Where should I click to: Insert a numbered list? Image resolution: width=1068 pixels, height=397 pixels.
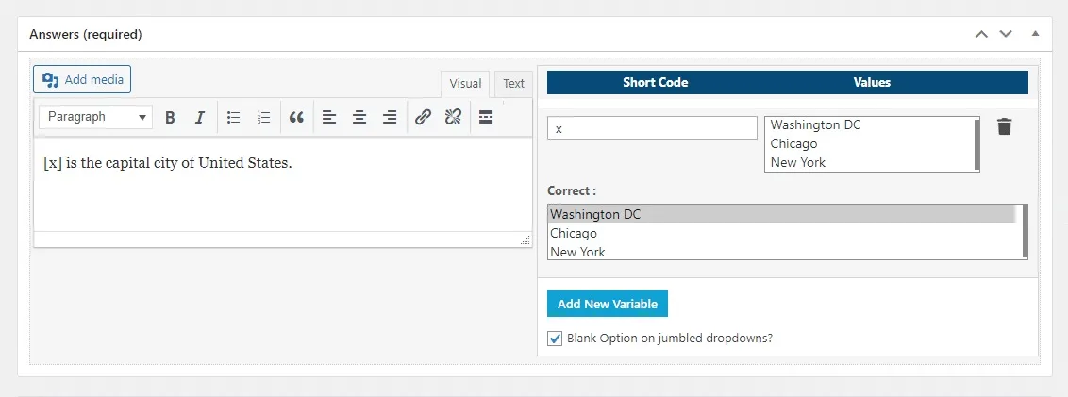click(264, 118)
